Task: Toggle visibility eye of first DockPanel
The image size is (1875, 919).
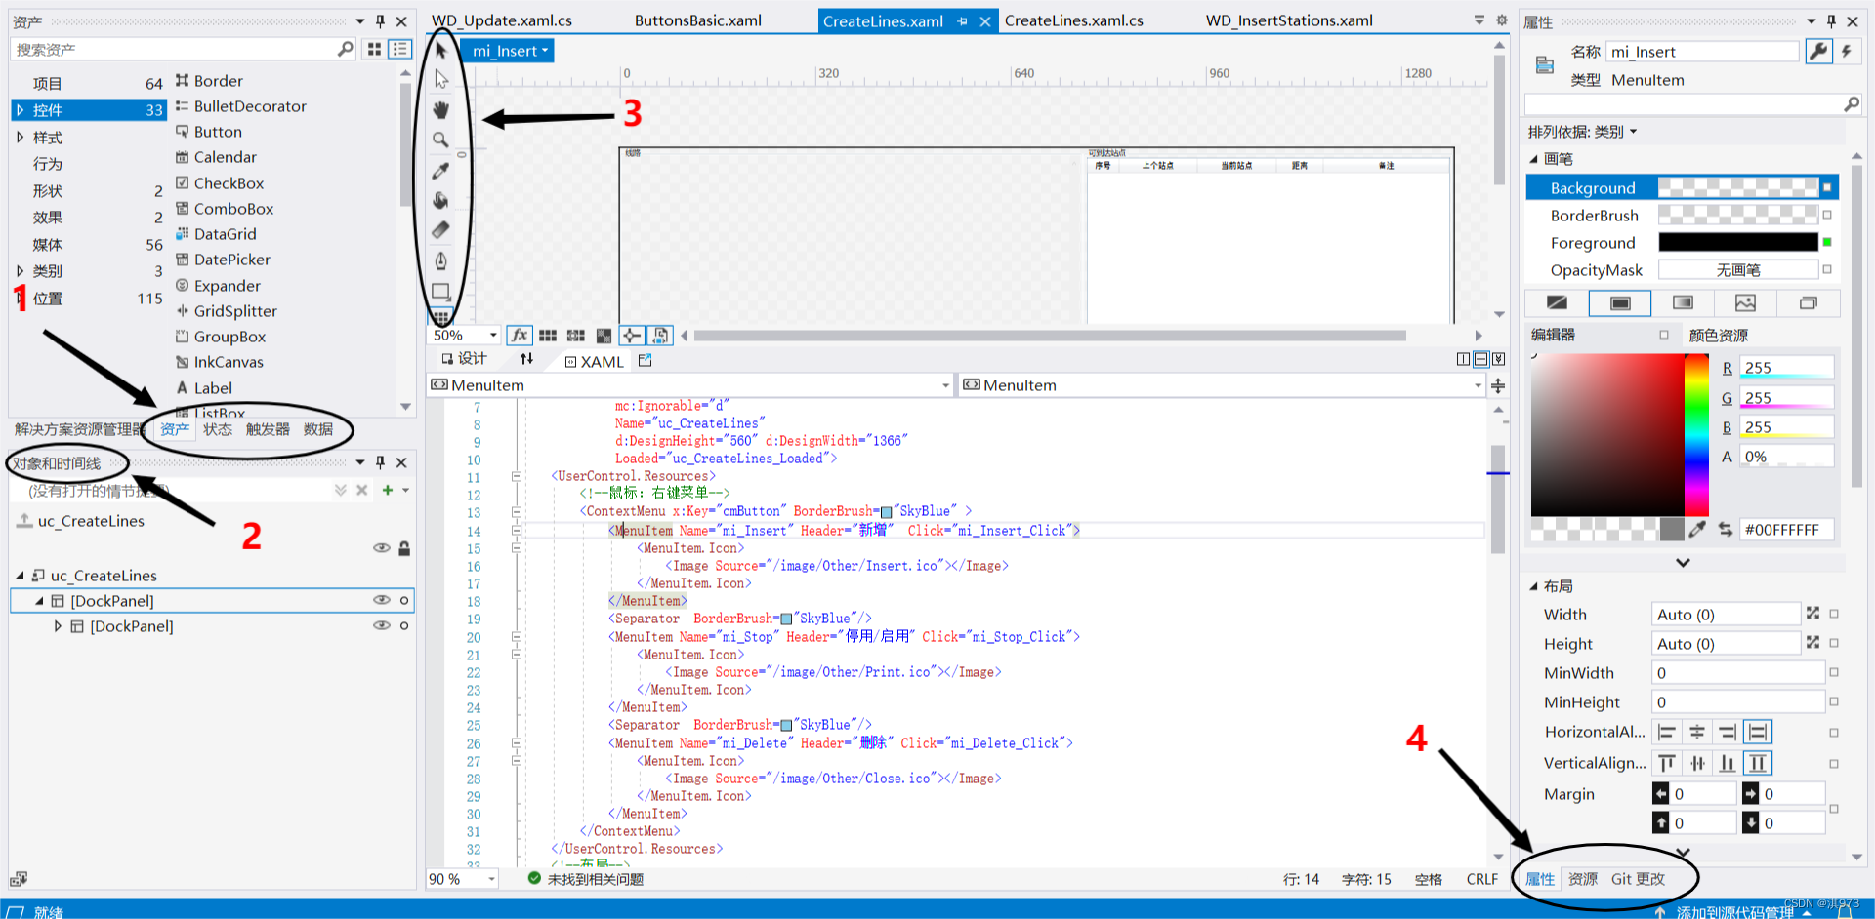Action: [x=382, y=600]
